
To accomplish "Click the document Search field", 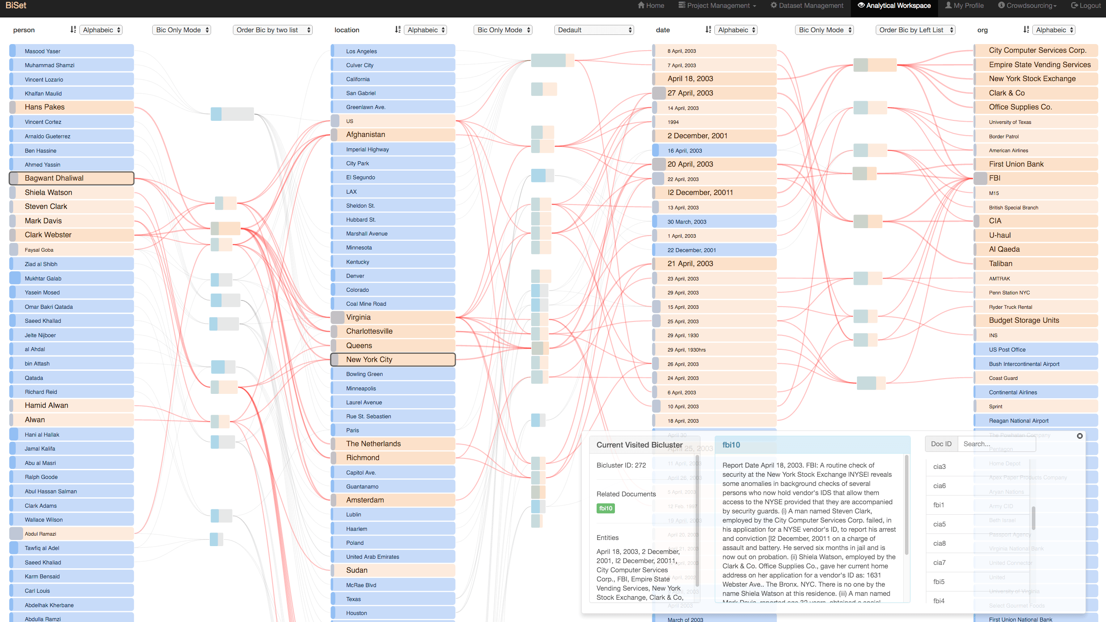I will pos(996,444).
